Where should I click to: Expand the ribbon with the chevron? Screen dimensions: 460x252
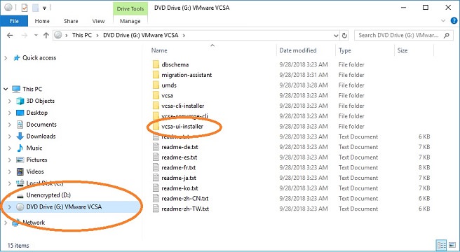coord(443,20)
